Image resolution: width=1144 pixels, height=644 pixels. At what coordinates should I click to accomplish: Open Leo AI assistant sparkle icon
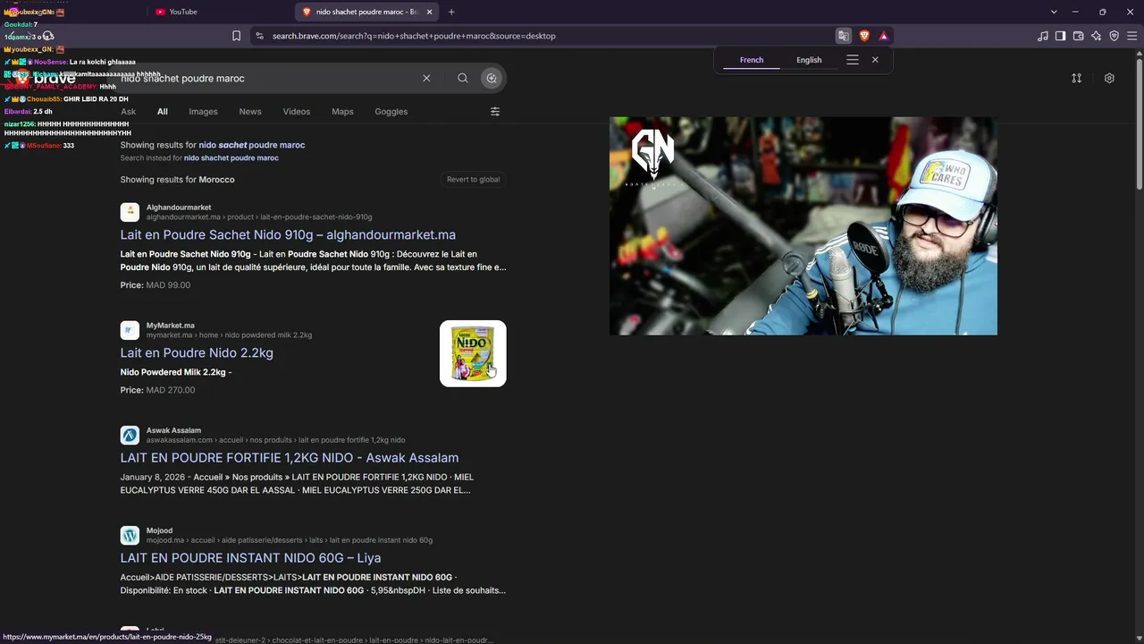[x=1096, y=36]
